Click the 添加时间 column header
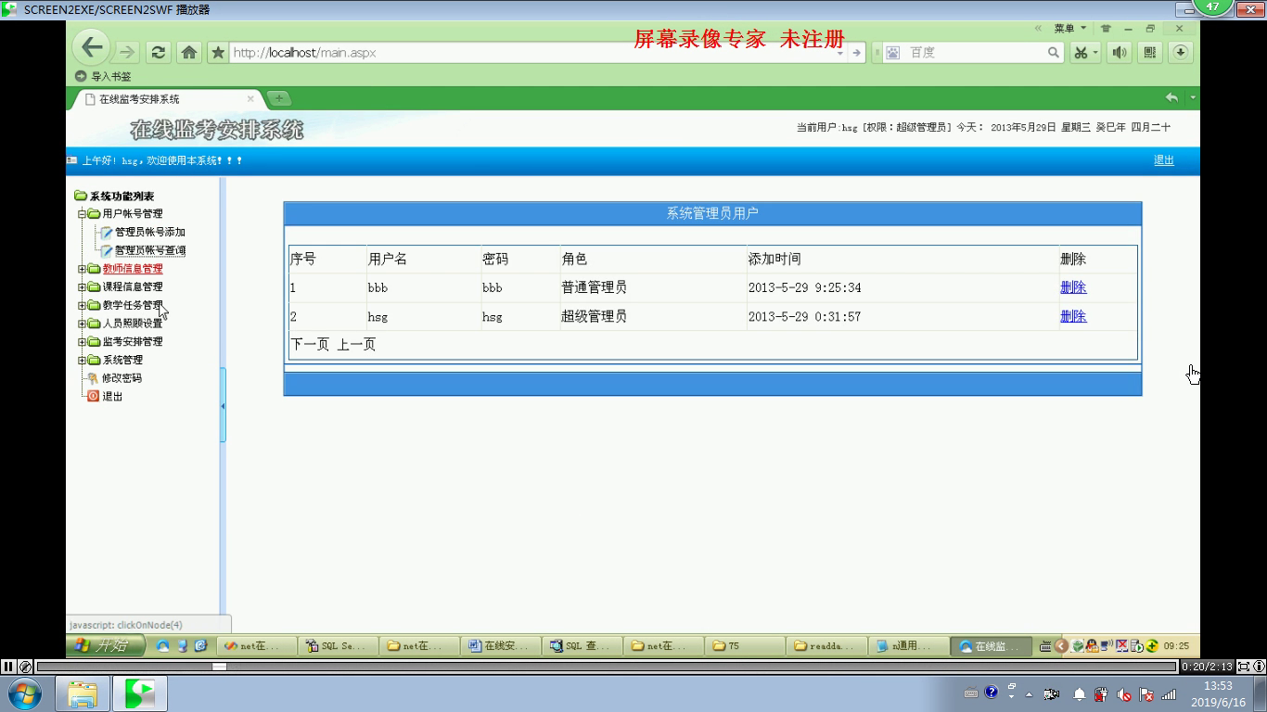This screenshot has width=1267, height=712. coord(774,259)
